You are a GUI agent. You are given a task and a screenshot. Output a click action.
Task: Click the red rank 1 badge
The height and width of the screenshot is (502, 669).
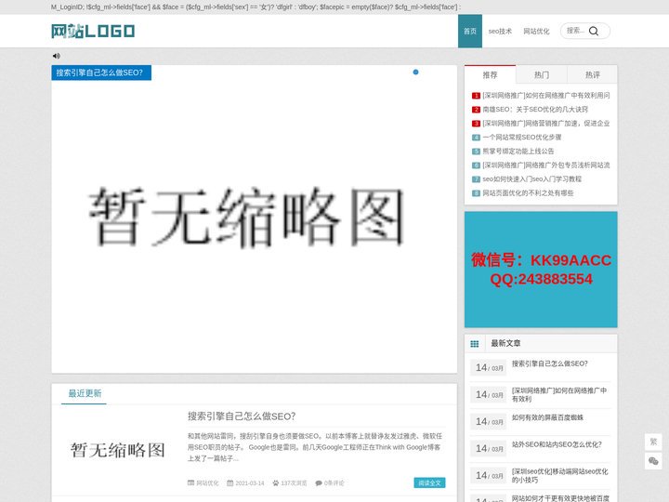(x=476, y=96)
